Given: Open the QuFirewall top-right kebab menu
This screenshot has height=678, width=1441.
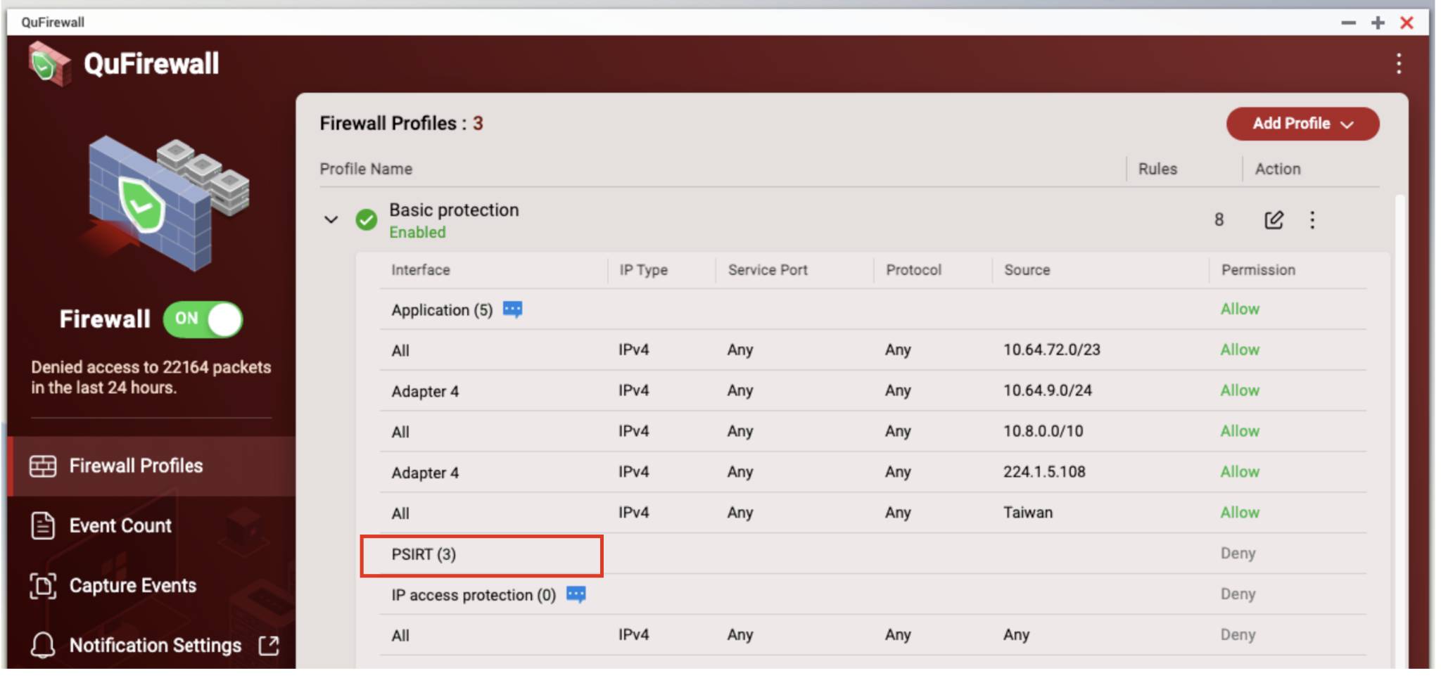Looking at the screenshot, I should [1399, 64].
